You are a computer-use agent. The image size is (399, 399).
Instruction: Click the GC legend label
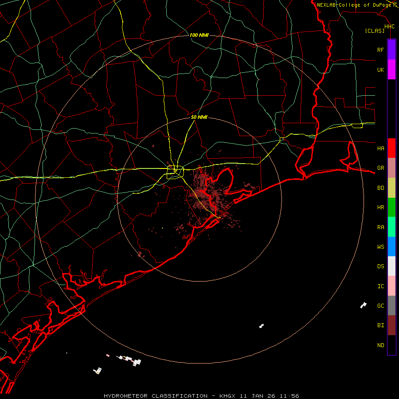[380, 305]
